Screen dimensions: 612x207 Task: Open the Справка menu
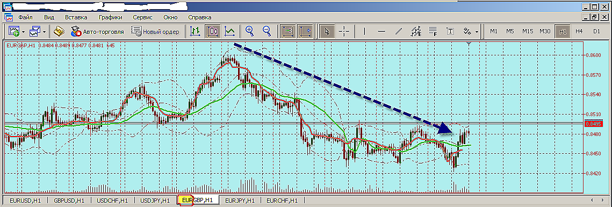coord(200,17)
